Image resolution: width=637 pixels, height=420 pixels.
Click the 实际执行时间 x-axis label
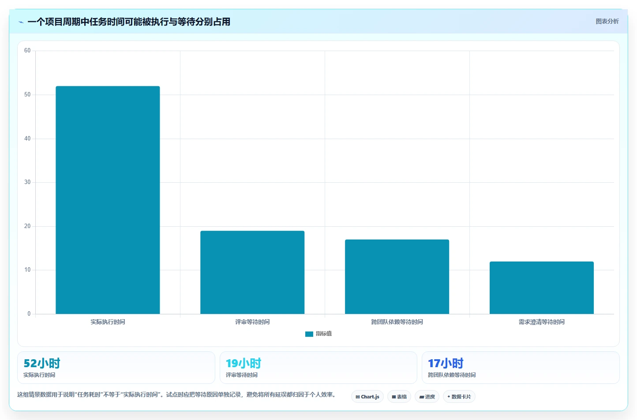coord(108,322)
